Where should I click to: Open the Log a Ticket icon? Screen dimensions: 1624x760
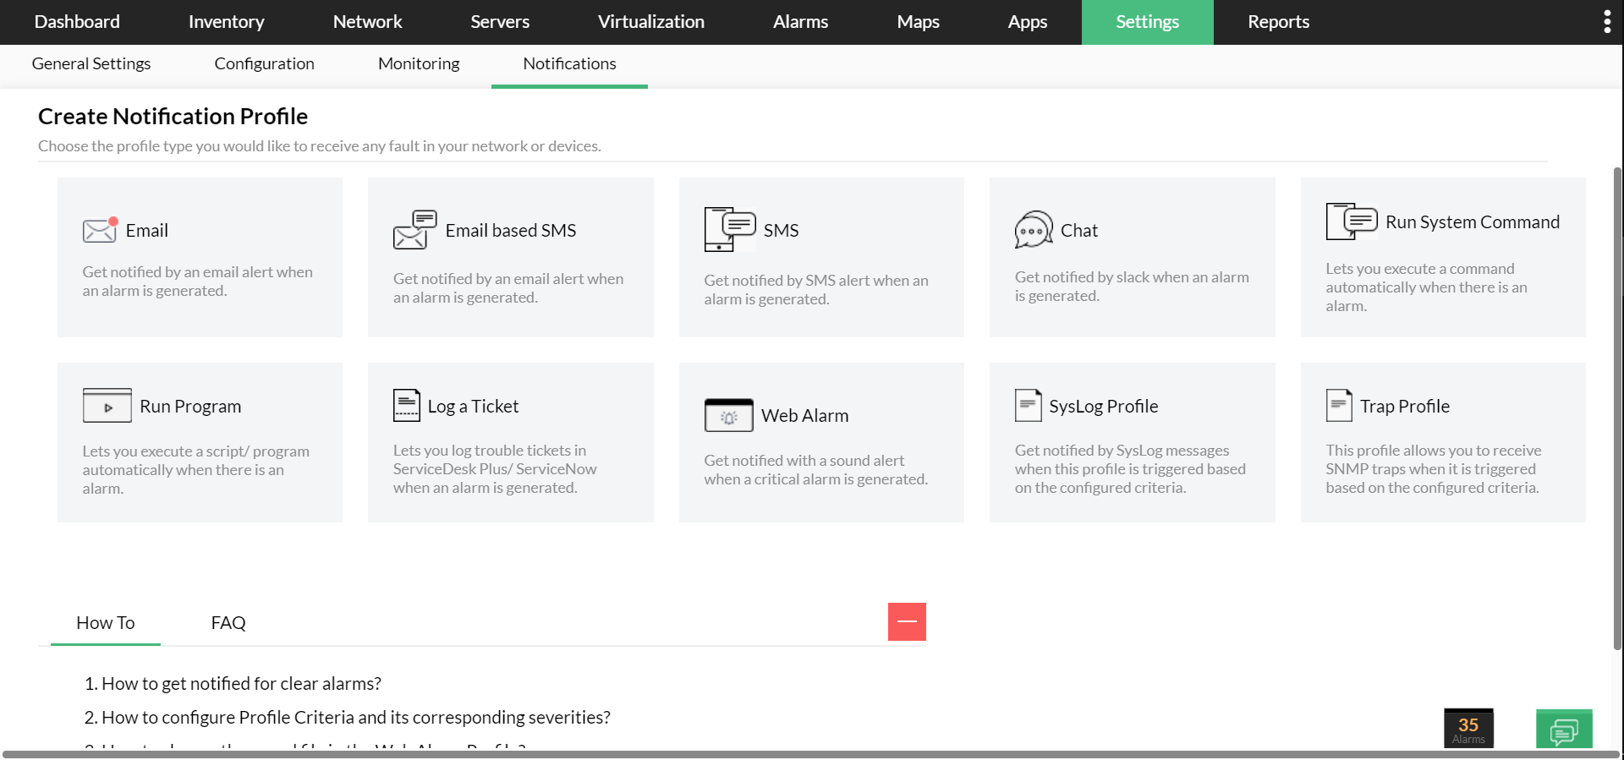point(407,406)
